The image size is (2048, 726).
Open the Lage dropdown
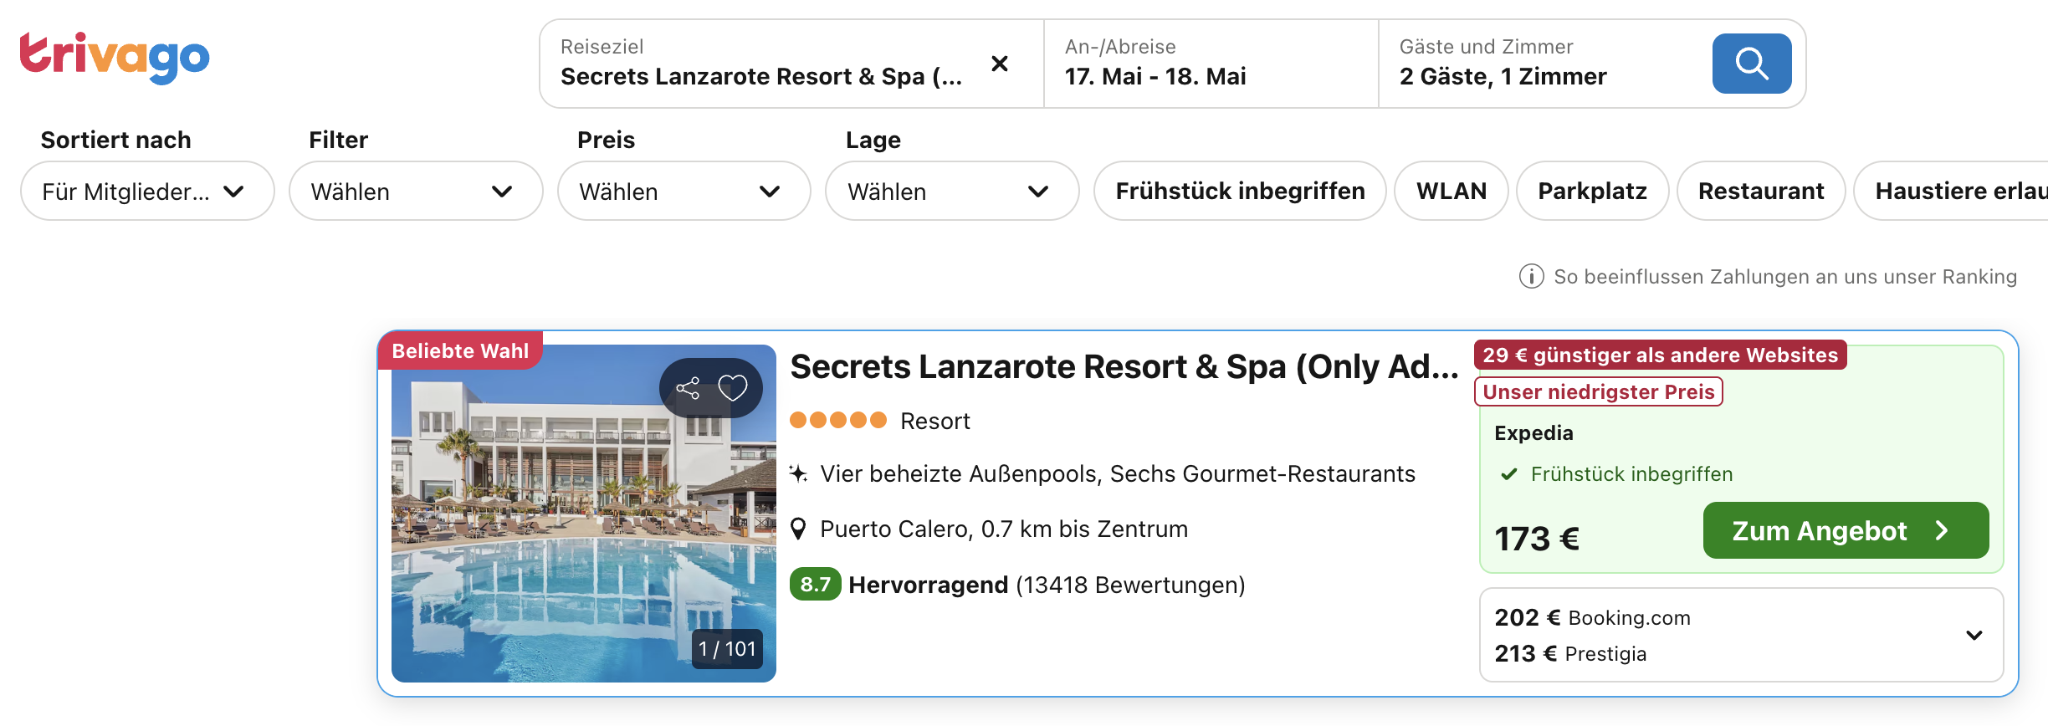point(951,192)
